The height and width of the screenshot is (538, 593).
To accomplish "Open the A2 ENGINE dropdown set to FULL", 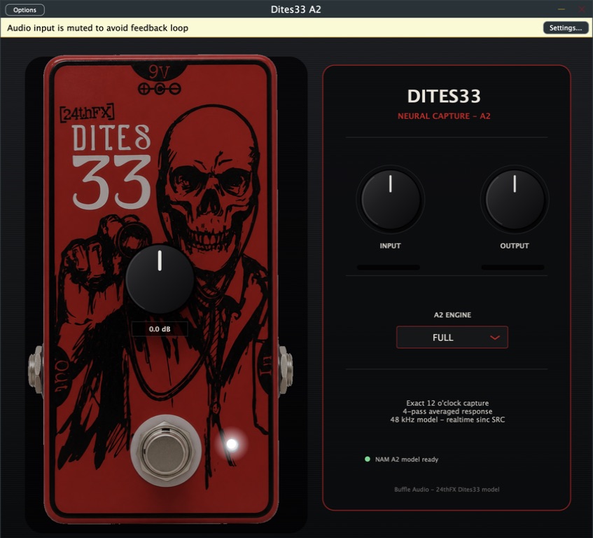I will 452,337.
